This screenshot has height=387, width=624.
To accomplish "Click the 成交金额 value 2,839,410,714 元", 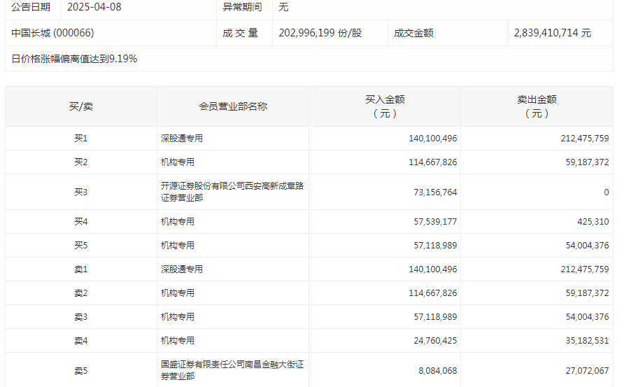I will (552, 33).
